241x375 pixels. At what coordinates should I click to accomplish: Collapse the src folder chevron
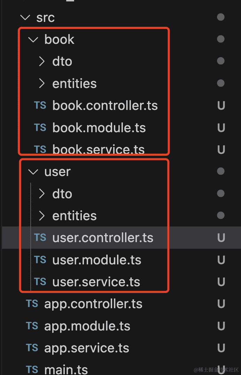coord(25,17)
